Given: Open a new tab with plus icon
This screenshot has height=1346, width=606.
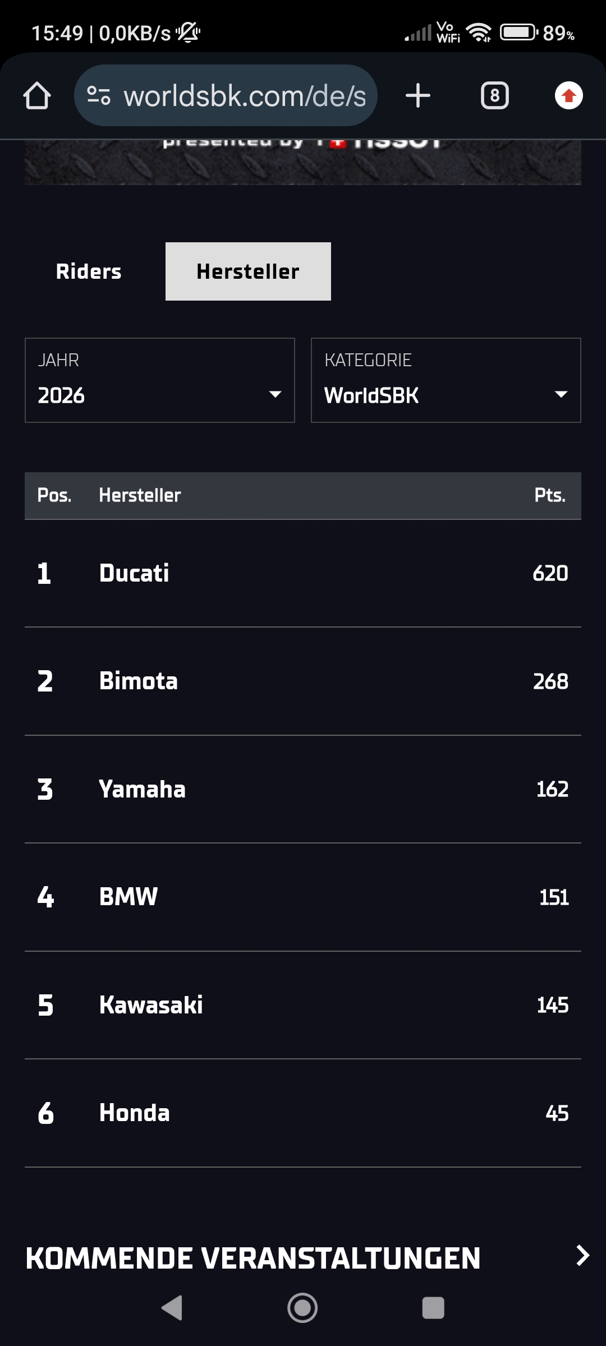Looking at the screenshot, I should coord(418,95).
